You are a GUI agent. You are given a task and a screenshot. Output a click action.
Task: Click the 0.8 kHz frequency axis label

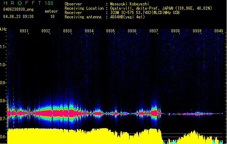(x=3, y=101)
